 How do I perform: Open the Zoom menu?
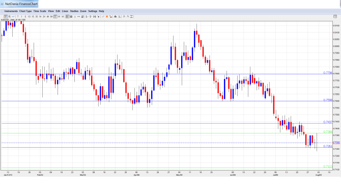83,11
